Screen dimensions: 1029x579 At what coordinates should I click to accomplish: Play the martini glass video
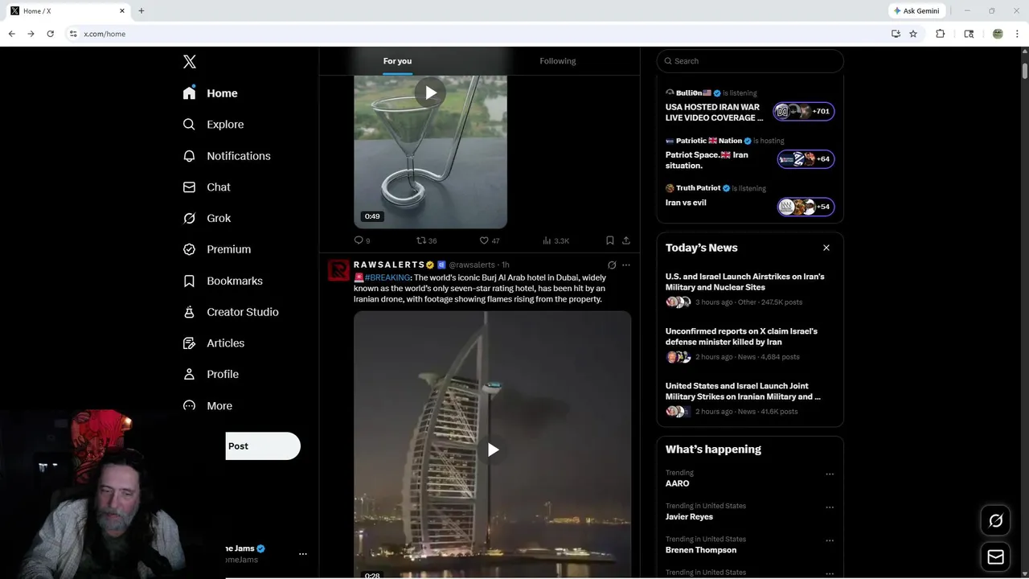(430, 92)
